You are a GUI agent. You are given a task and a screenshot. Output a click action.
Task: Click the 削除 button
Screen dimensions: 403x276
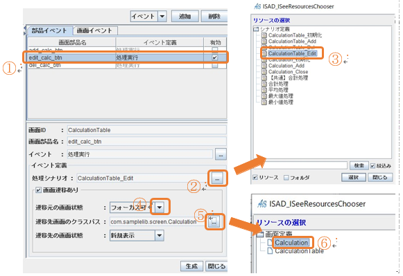pyautogui.click(x=214, y=17)
